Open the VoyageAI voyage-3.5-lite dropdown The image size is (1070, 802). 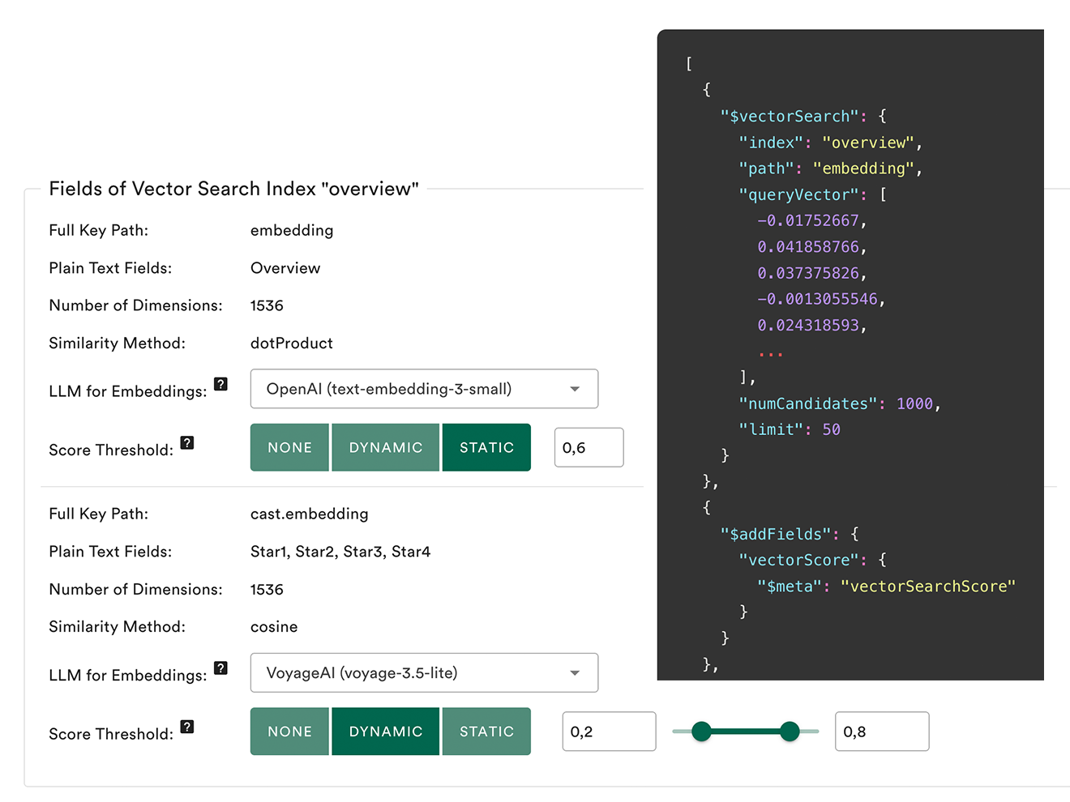coord(424,672)
